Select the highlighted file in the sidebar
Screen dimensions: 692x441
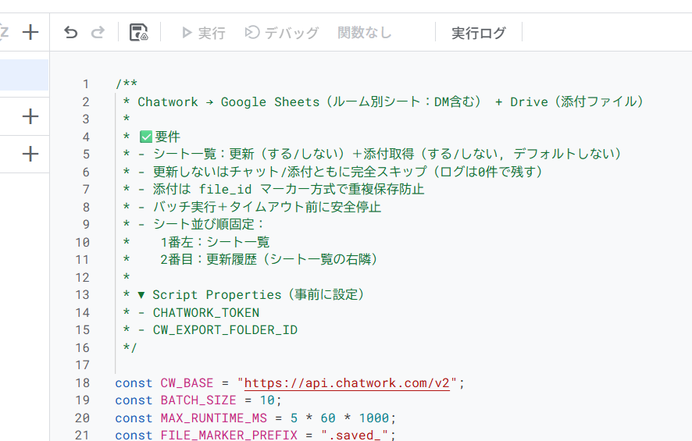(x=23, y=75)
